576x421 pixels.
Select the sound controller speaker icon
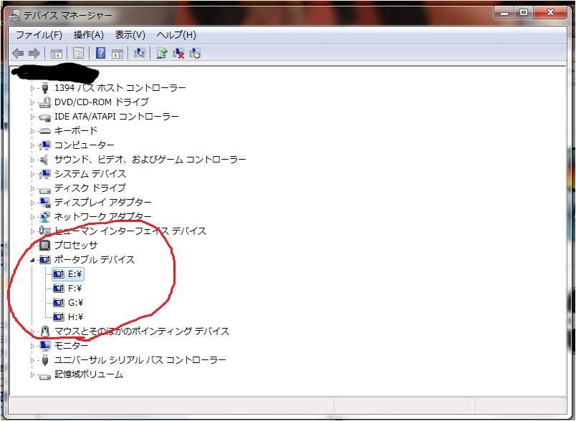(44, 160)
